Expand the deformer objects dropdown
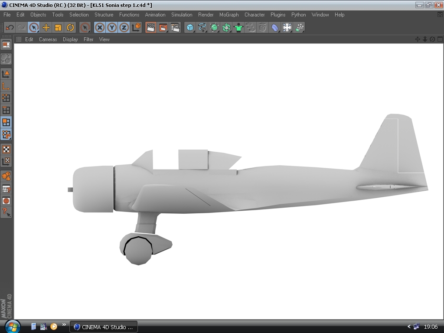 pos(275,28)
